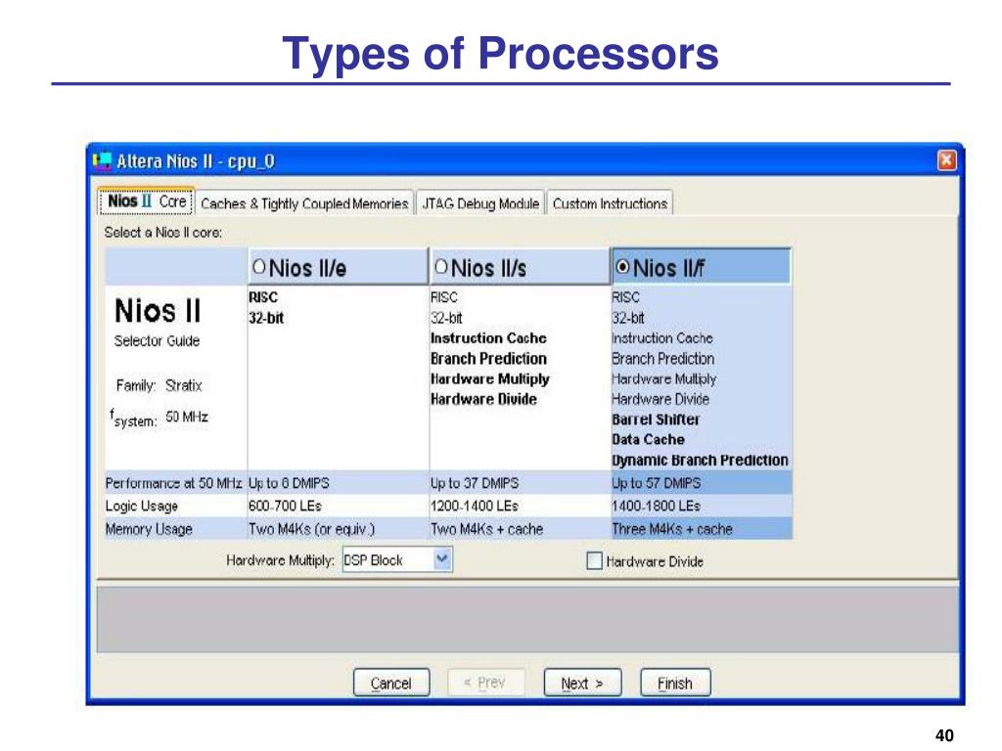This screenshot has width=1002, height=751.
Task: Click the Nios II/s column header
Action: pos(520,267)
